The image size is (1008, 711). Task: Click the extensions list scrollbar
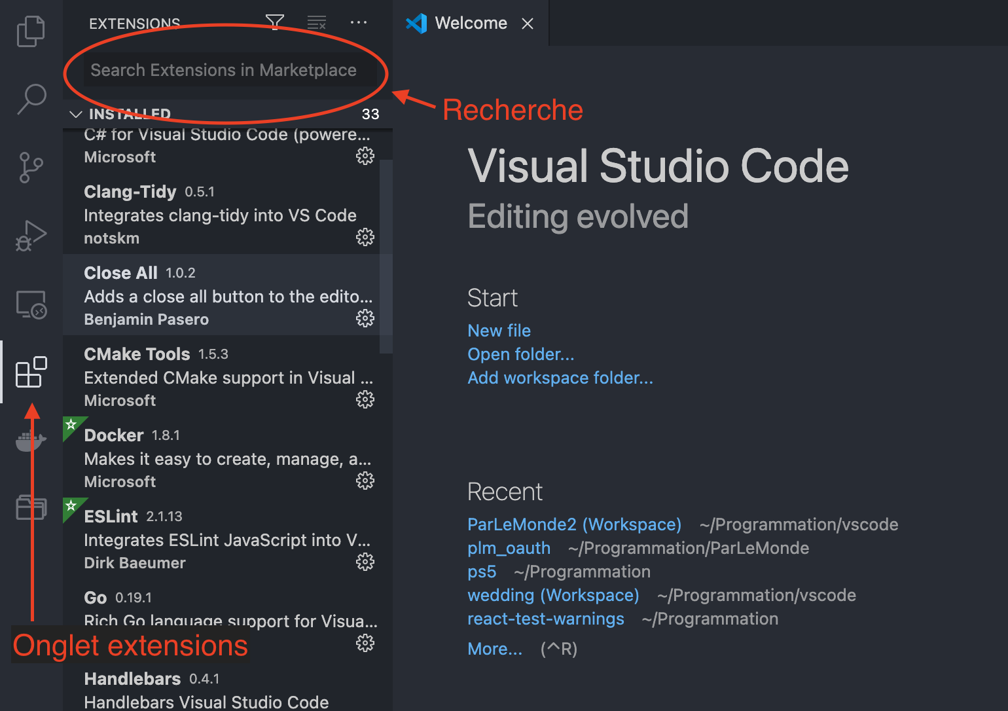click(386, 256)
